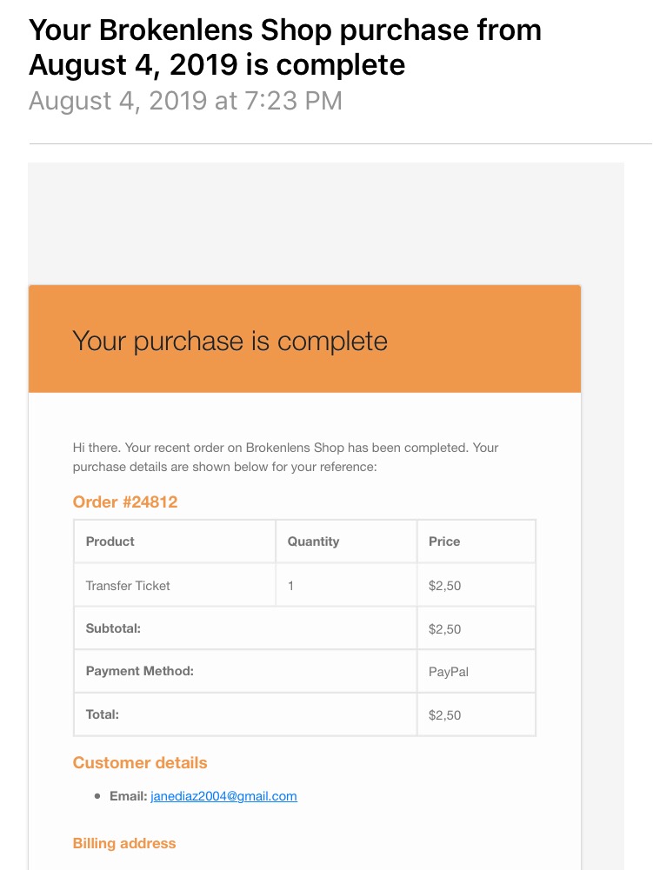Select the quantity value 1 cell
Viewport: 653px width, 870px height.
point(346,586)
